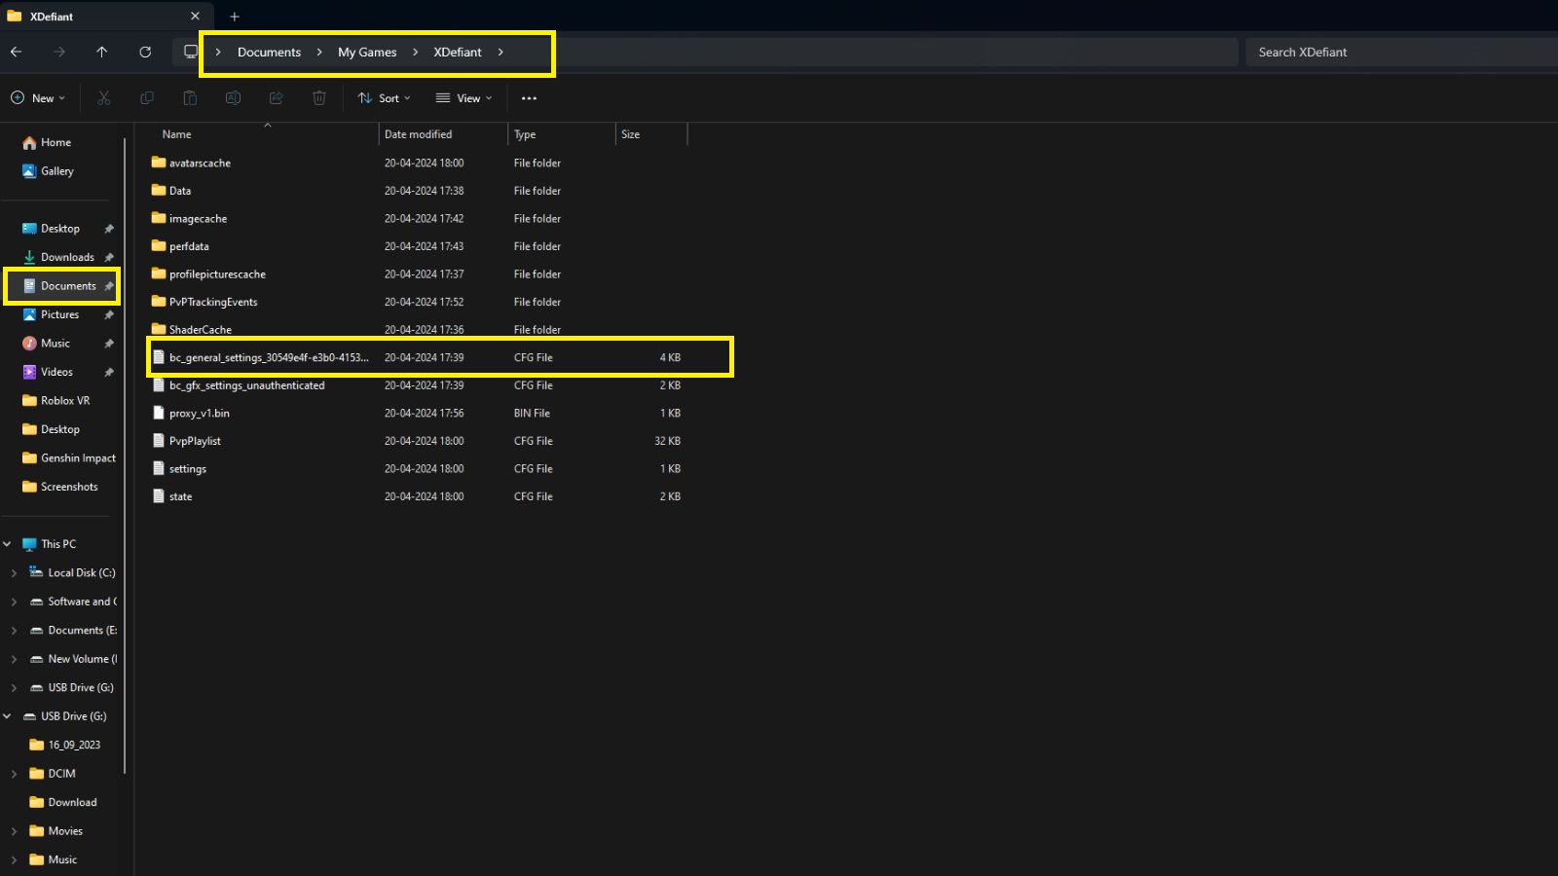Click the Paste clipboard icon
This screenshot has height=876, width=1558.
click(190, 98)
